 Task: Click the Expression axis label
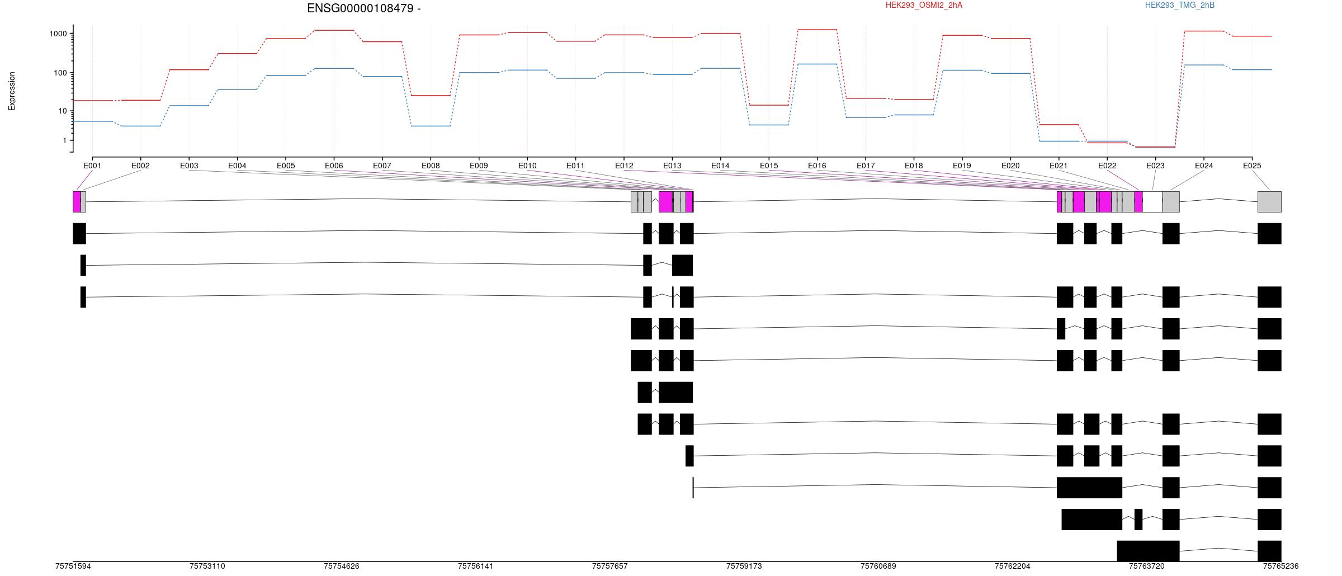tap(12, 91)
